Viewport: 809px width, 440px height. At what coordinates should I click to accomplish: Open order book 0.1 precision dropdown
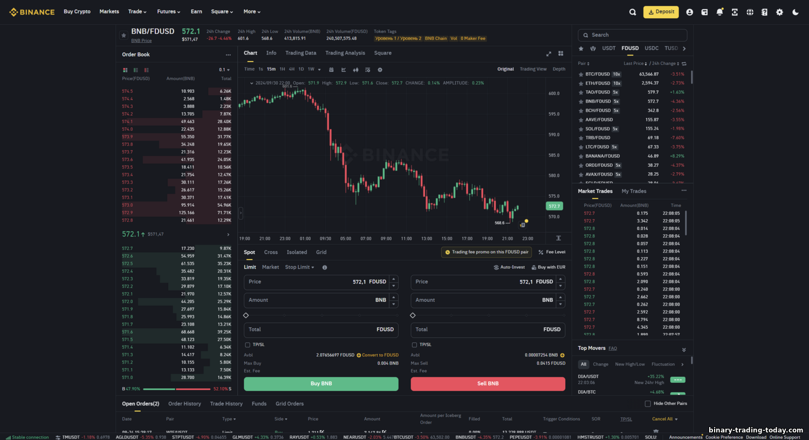(224, 70)
